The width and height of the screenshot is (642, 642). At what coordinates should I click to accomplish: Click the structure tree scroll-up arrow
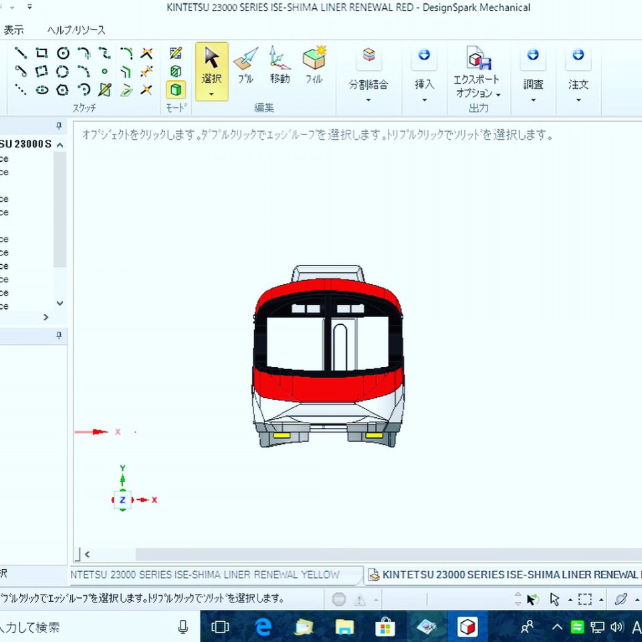tap(60, 145)
